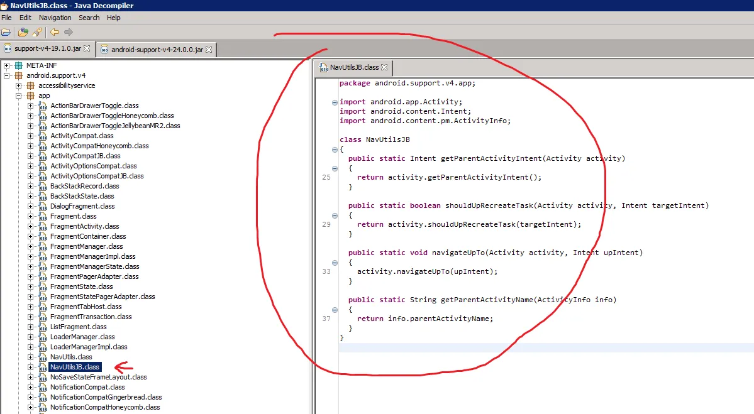Select ActivityOptionsCompatJB.class in tree
Image resolution: width=754 pixels, height=414 pixels.
[97, 177]
